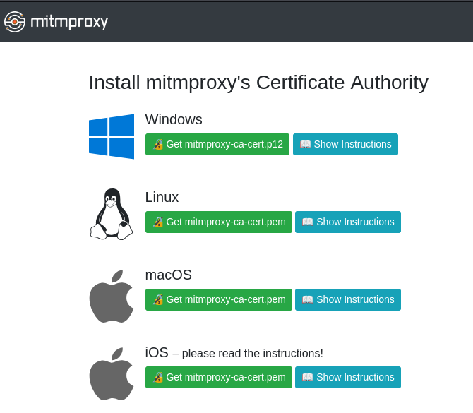
Task: Click the 'Windows' heading text
Action: click(x=174, y=119)
